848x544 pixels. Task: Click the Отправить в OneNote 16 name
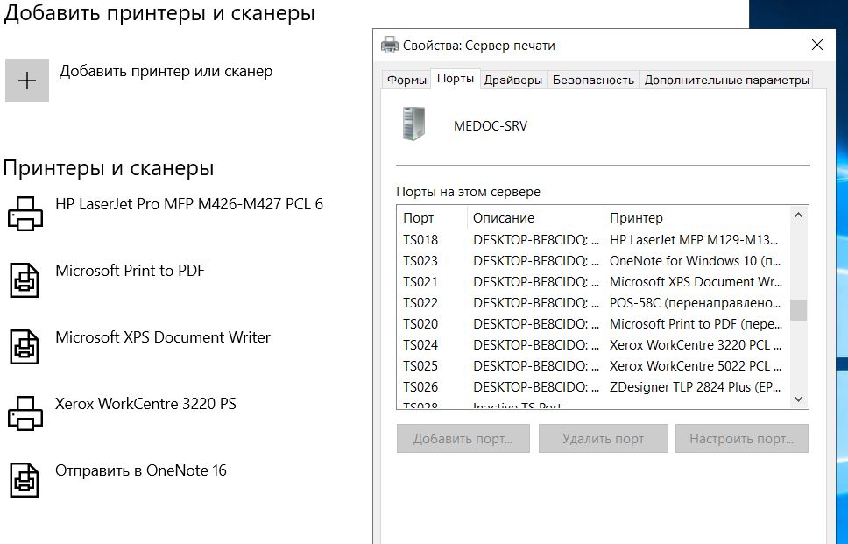click(x=141, y=470)
